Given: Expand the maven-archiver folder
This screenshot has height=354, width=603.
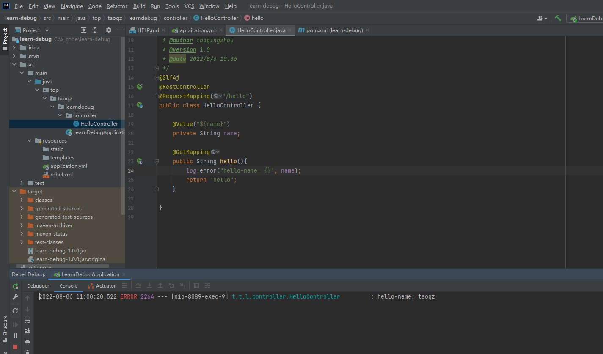Looking at the screenshot, I should 22,225.
